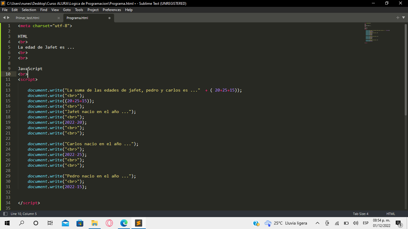Open Windows Search from taskbar
This screenshot has height=229, width=408.
22,223
